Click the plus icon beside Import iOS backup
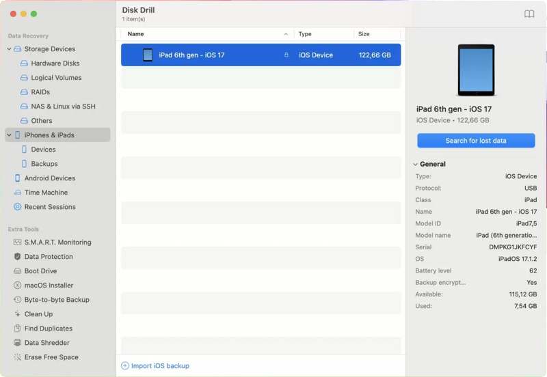 (125, 366)
